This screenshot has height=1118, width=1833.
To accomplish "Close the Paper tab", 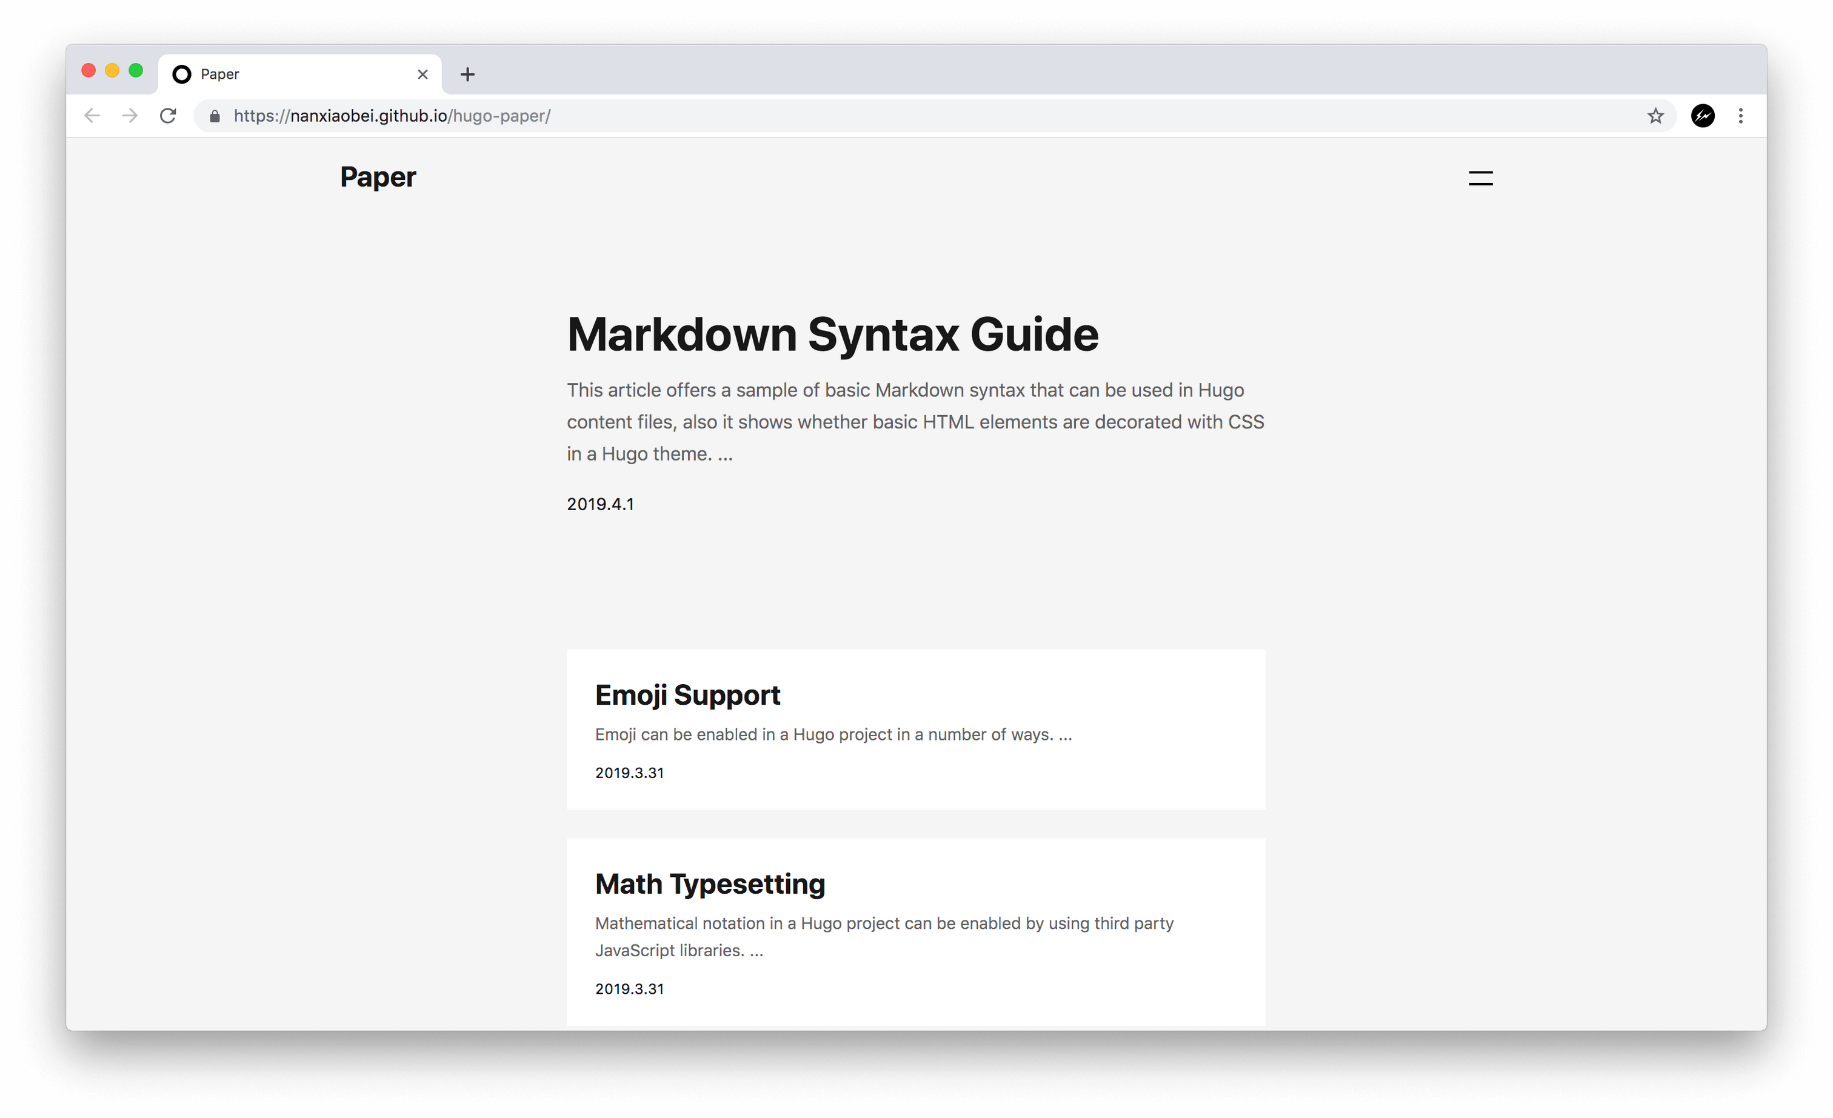I will coord(422,75).
